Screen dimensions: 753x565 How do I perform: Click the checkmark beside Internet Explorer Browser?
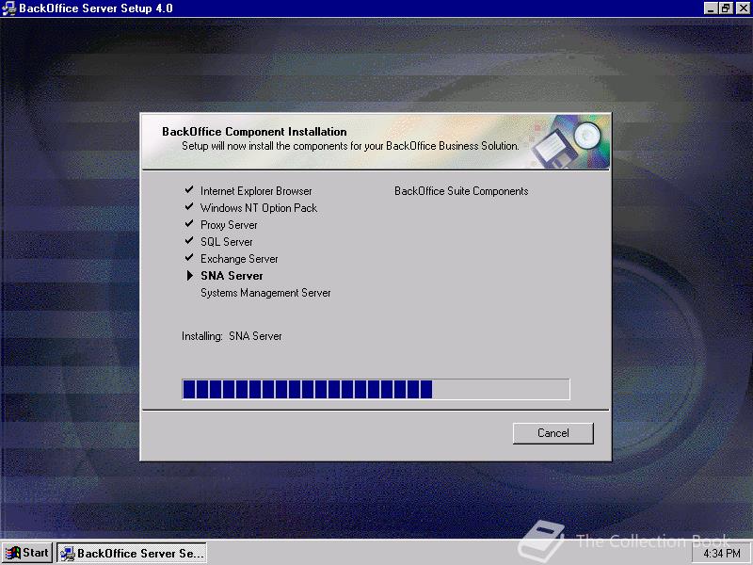pos(189,190)
